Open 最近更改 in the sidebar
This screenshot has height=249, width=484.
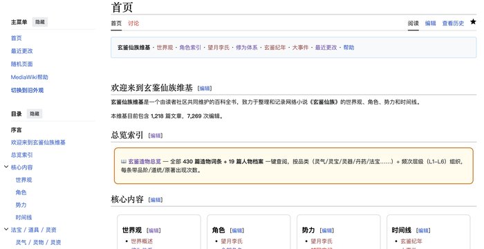pyautogui.click(x=21, y=51)
